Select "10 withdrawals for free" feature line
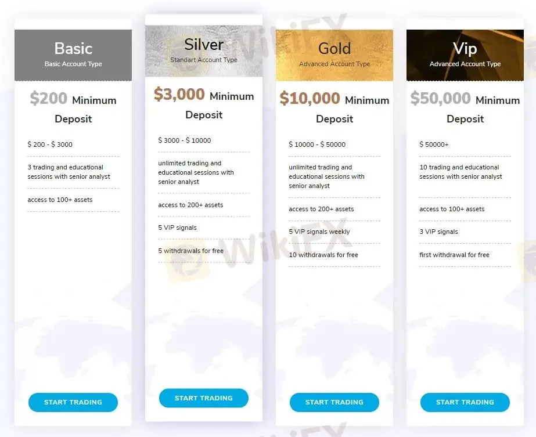 (323, 255)
